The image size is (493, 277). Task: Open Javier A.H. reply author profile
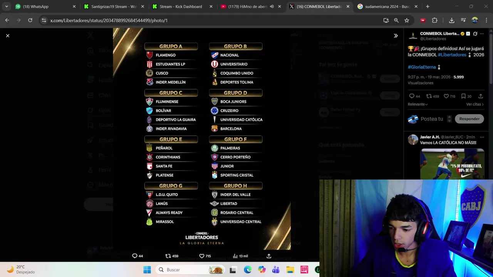click(430, 137)
